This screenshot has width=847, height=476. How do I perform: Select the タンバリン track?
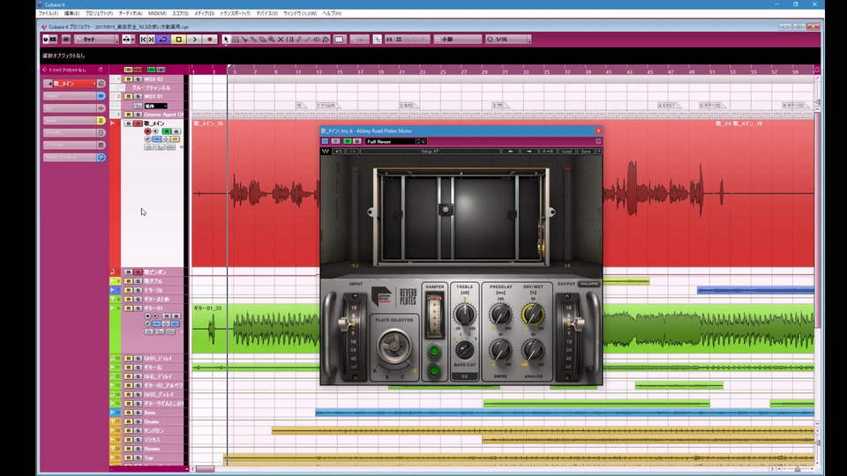tap(154, 431)
